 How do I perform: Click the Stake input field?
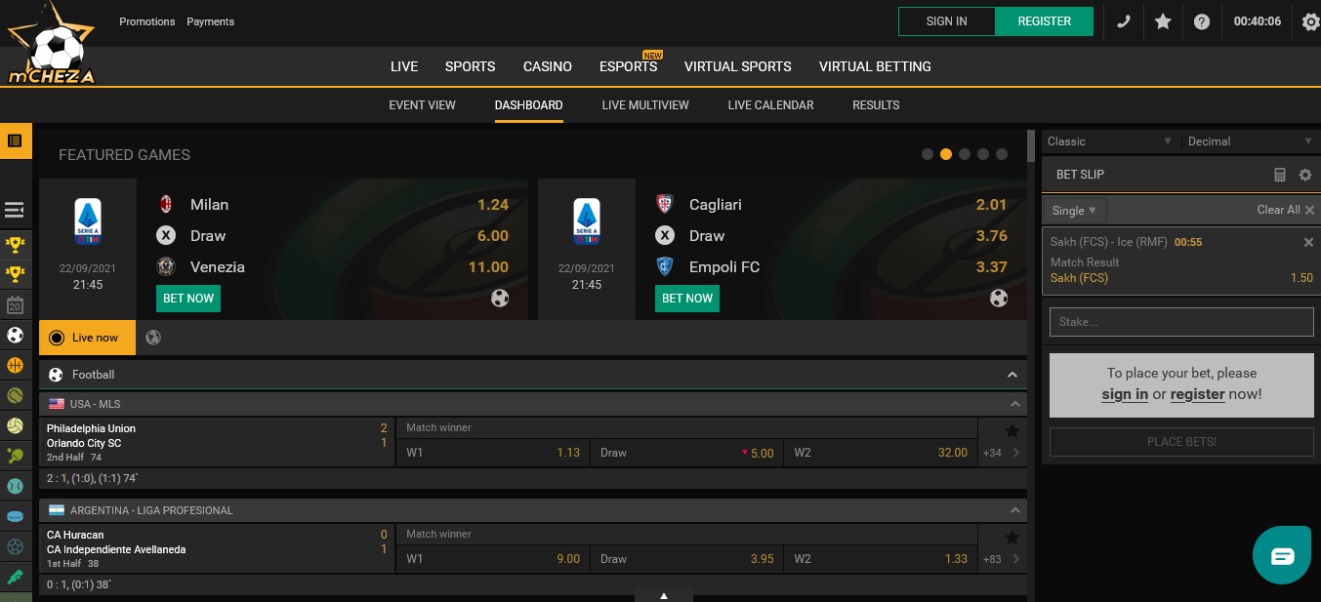coord(1181,322)
